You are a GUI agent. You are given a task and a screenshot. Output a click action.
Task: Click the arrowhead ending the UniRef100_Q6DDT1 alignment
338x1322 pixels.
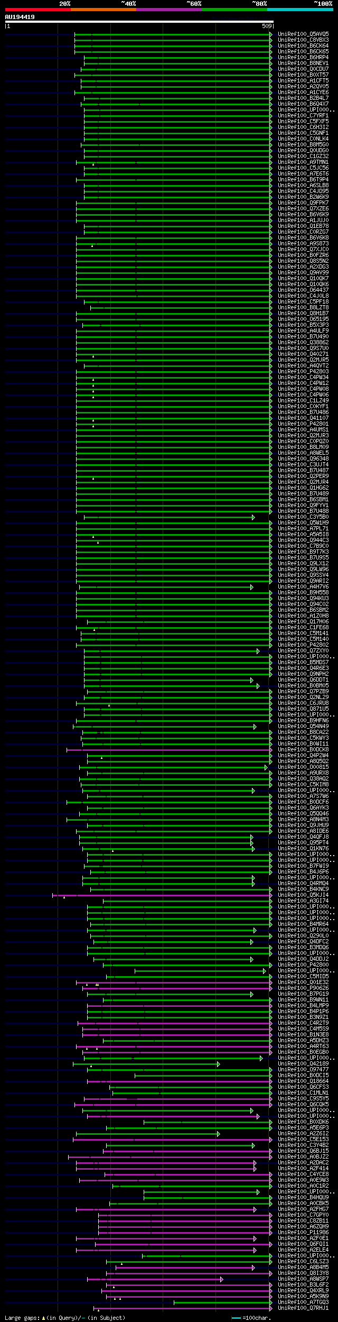tap(252, 680)
